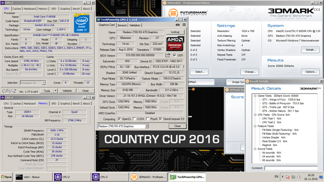Open the Windows Start (Пуск) button

[7, 177]
